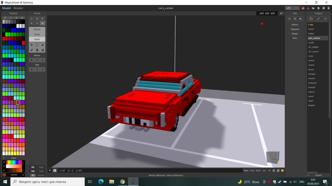Duplicate the model with the copy icon
Image resolution: width=332 pixels, height=186 pixels.
click(324, 8)
